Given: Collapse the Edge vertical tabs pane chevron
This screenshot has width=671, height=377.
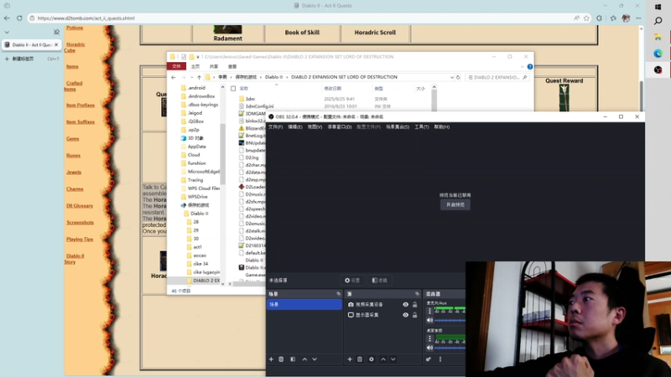Looking at the screenshot, I should (7, 32).
